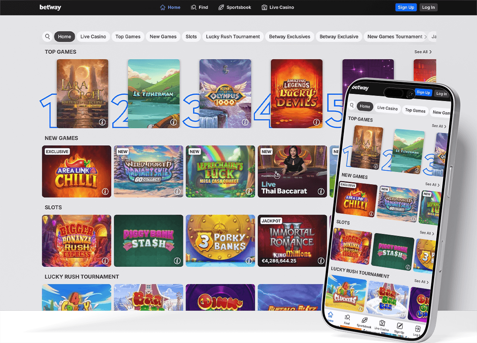Open the Live Thai Baccarat game tile
Viewport: 477px width, 343px height.
[292, 171]
